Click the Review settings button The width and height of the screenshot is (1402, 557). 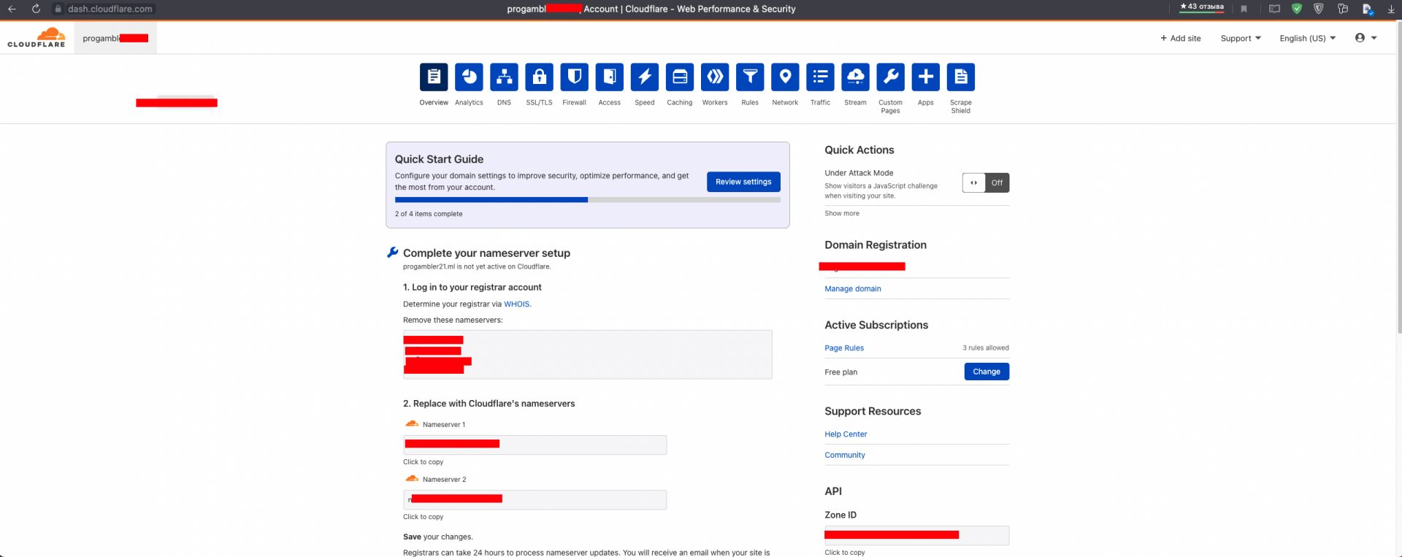pos(743,182)
